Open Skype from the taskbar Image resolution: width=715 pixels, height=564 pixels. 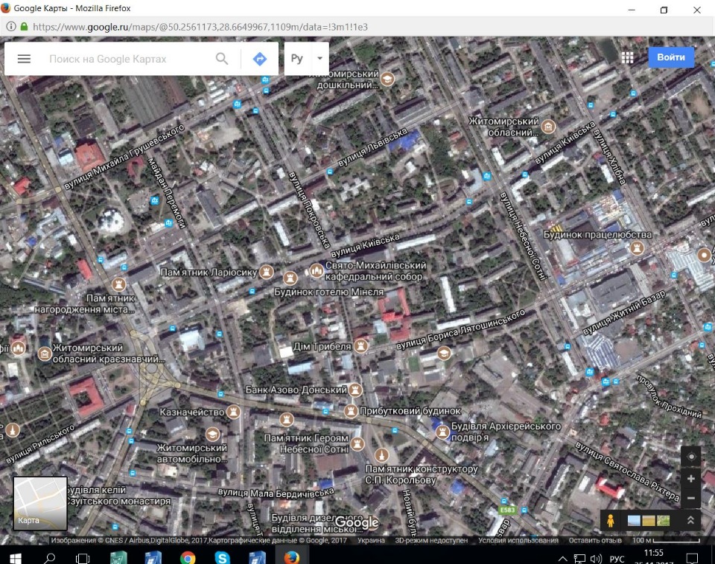click(222, 557)
